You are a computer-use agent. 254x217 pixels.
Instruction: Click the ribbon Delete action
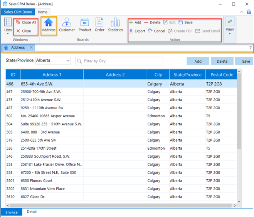point(152,22)
